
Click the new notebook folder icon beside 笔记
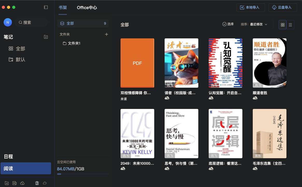46,37
